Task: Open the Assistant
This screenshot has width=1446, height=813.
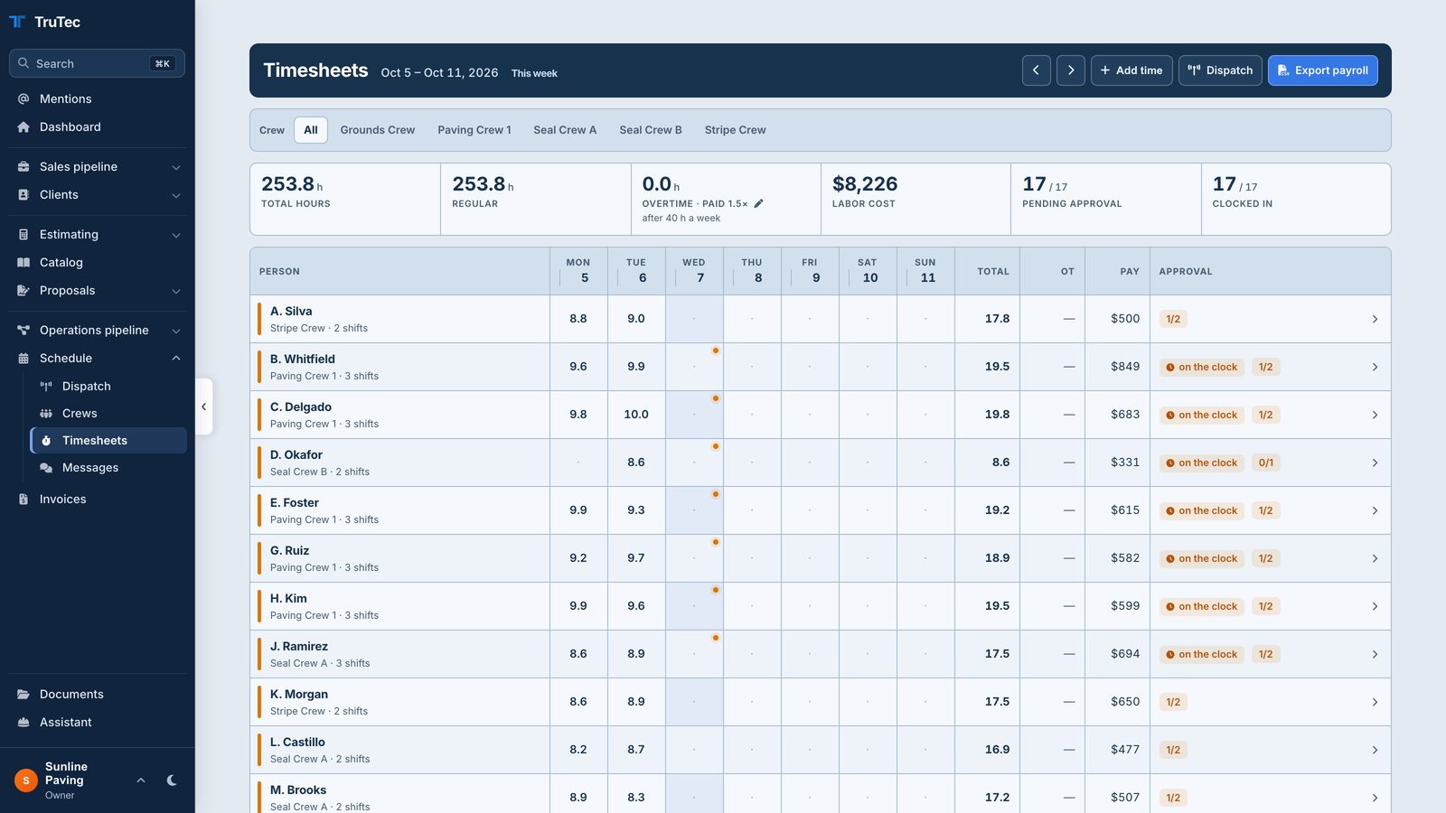Action: point(97,722)
